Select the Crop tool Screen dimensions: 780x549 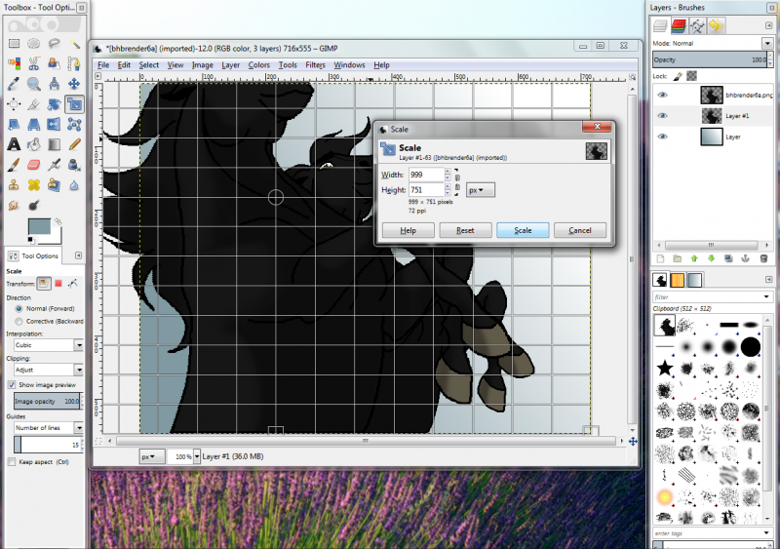click(34, 104)
